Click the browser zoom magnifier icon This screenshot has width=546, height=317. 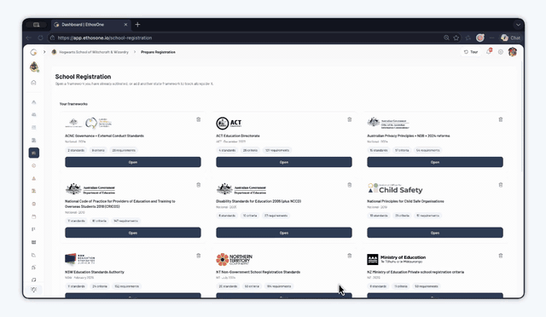(x=446, y=37)
